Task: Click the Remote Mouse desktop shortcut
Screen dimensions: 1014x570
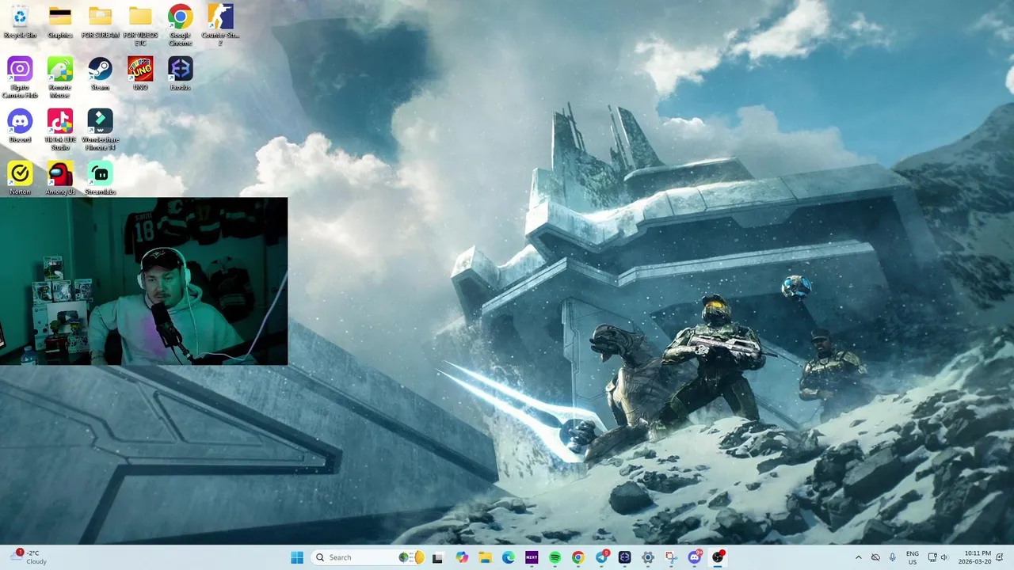Action: [x=59, y=78]
